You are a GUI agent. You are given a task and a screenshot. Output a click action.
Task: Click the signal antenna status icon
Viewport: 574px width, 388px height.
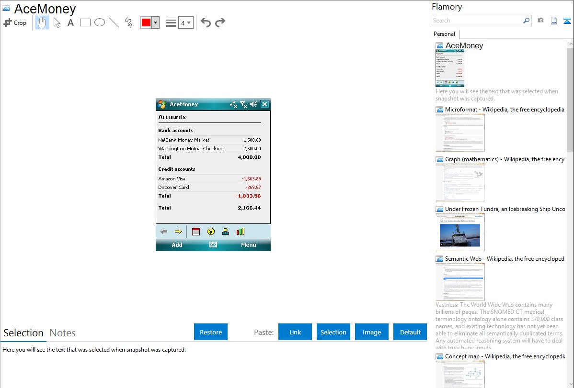point(243,105)
